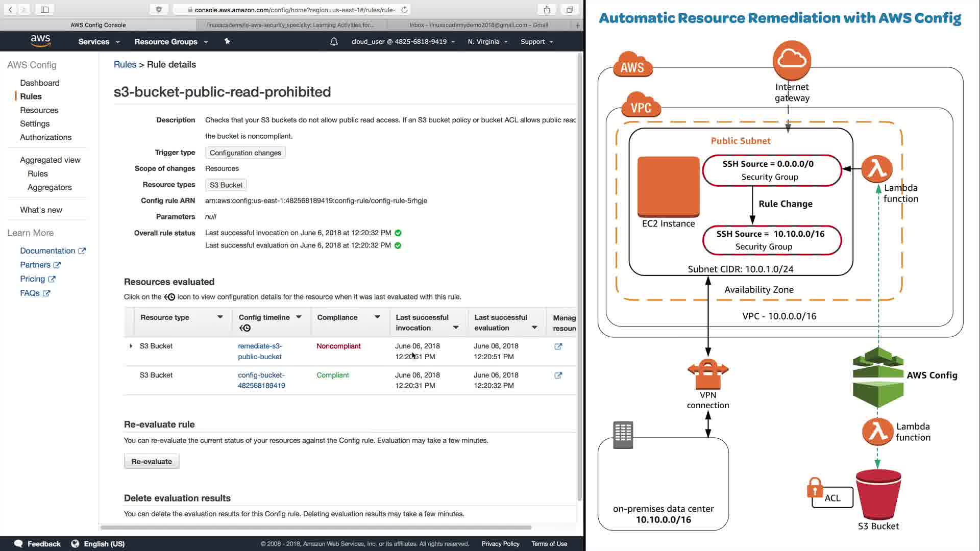
Task: Open manage resource icon for config-bucket row
Action: [x=558, y=375]
